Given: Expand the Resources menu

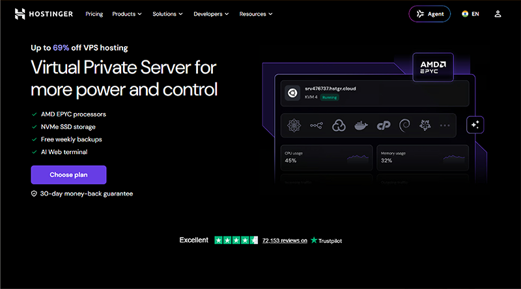Looking at the screenshot, I should pyautogui.click(x=256, y=14).
